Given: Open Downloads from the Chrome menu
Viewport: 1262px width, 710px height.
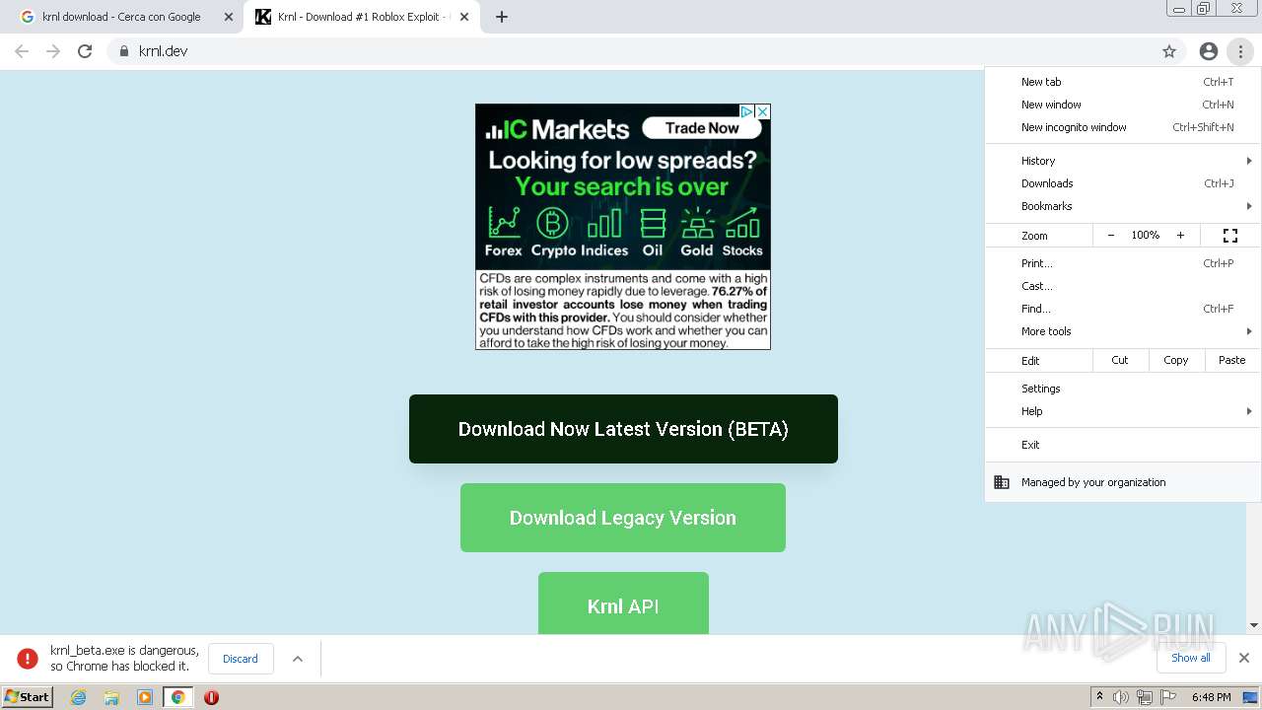Looking at the screenshot, I should click(1123, 183).
